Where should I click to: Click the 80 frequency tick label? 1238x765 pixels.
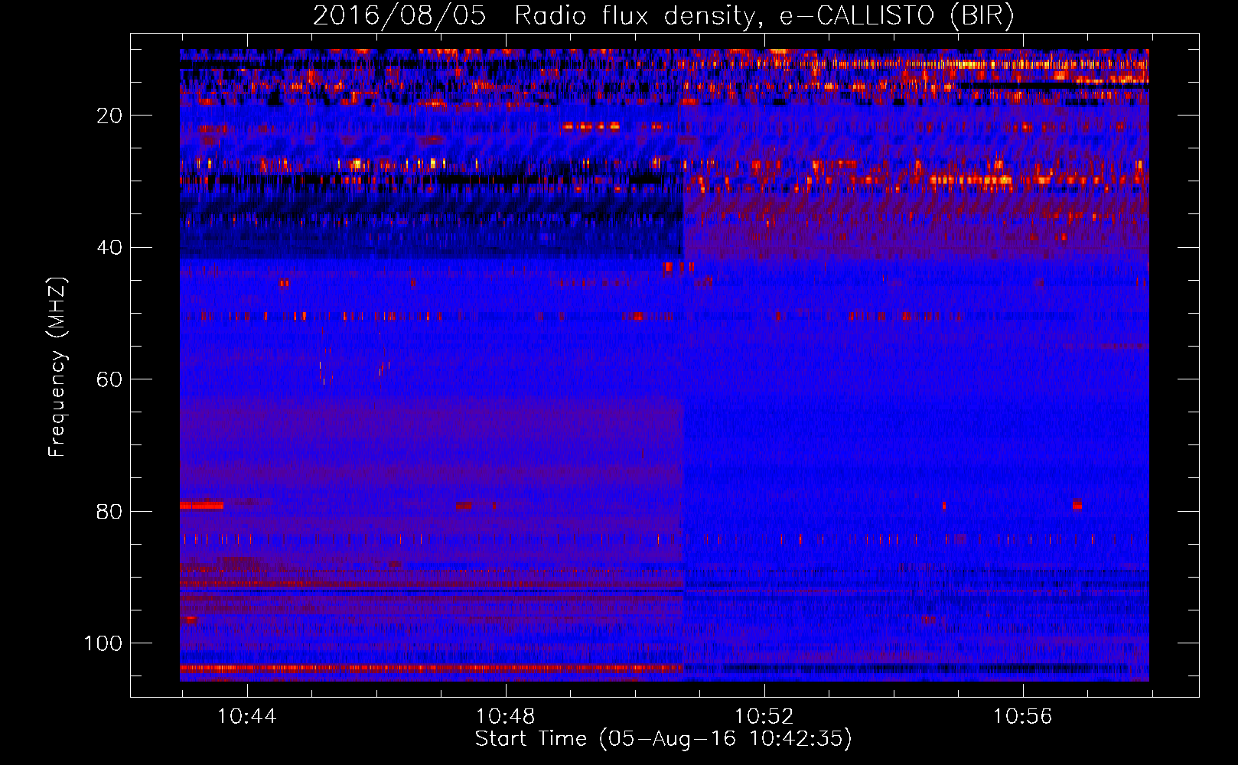point(110,512)
